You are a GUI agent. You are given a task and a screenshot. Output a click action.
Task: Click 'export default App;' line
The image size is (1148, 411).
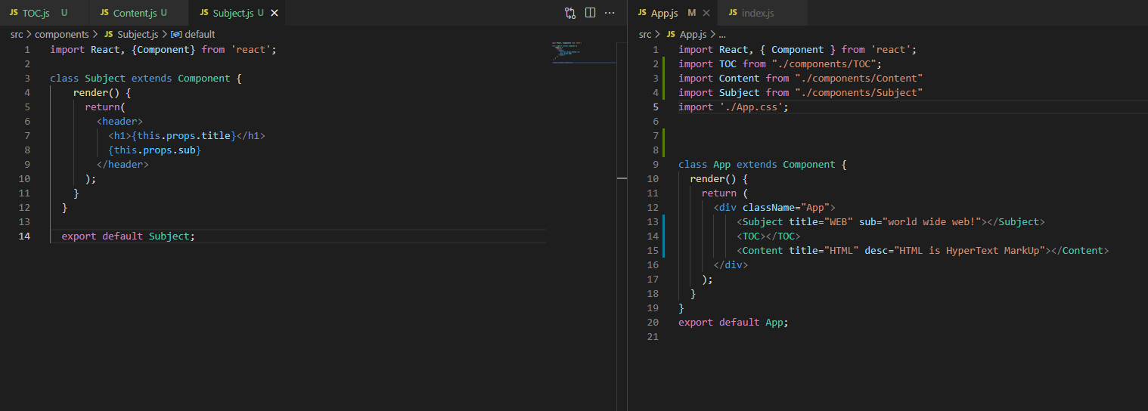734,322
